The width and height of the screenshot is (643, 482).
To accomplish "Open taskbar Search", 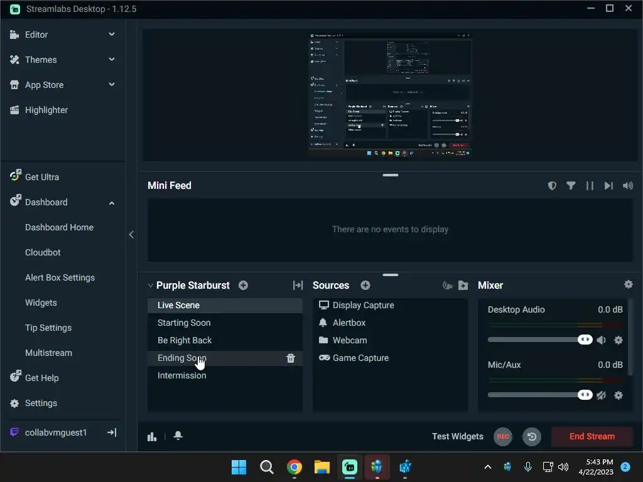I will point(266,467).
